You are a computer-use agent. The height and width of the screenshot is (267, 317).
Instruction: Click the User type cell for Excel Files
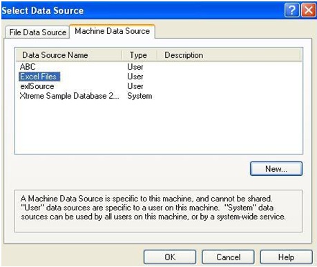[x=135, y=77]
